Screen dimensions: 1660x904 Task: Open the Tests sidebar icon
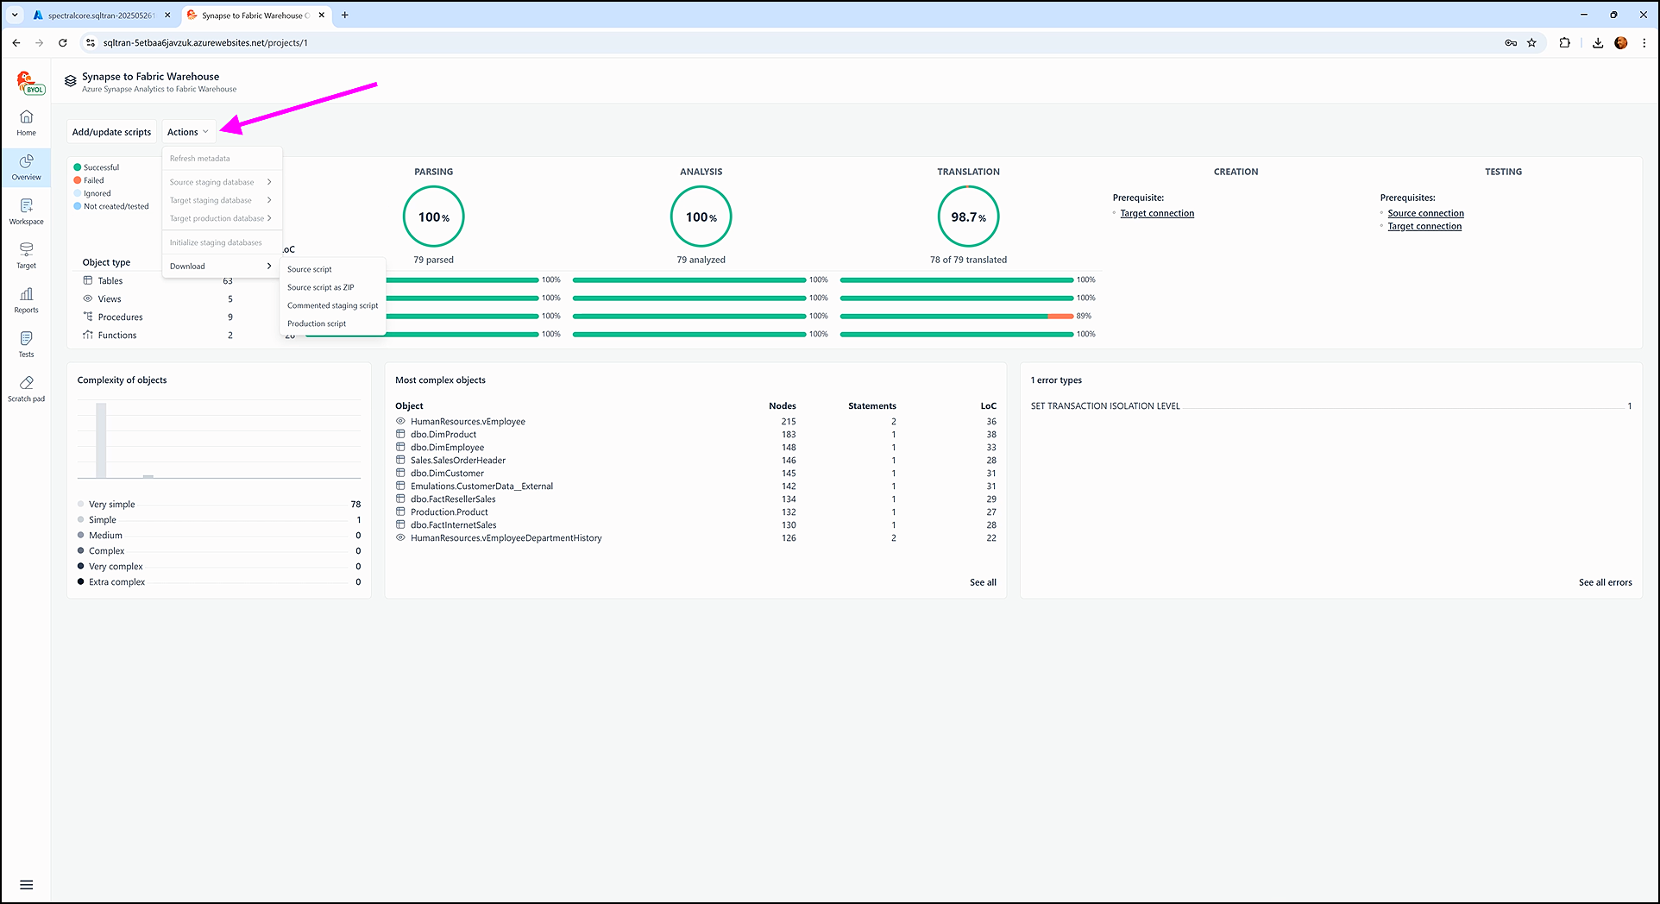point(26,344)
